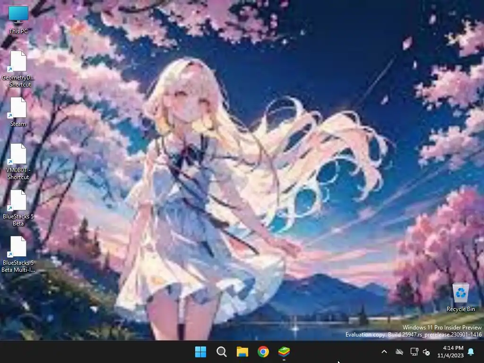
Task: Open the Windows Start menu
Action: (x=200, y=352)
